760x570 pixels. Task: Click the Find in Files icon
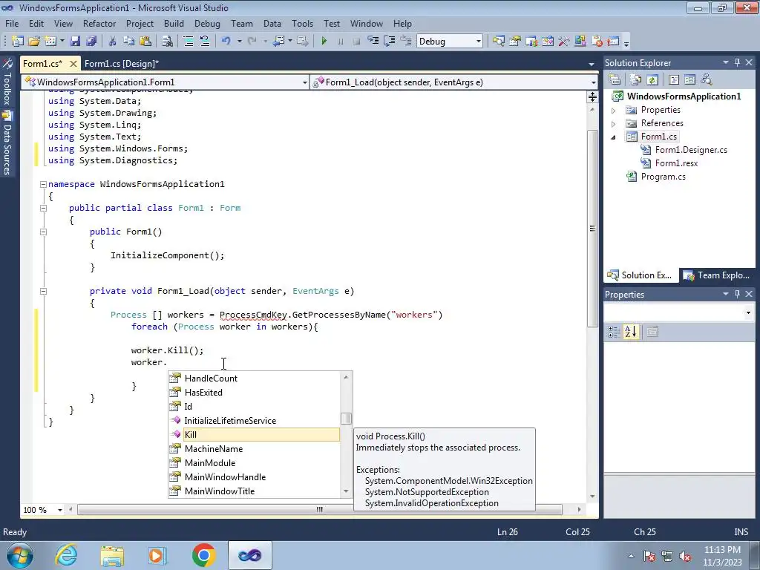[167, 42]
